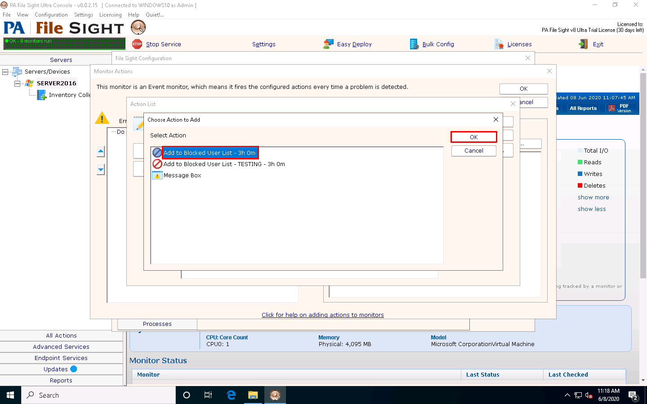
Task: Click the Servers/Devices computers icon
Action: [x=17, y=71]
